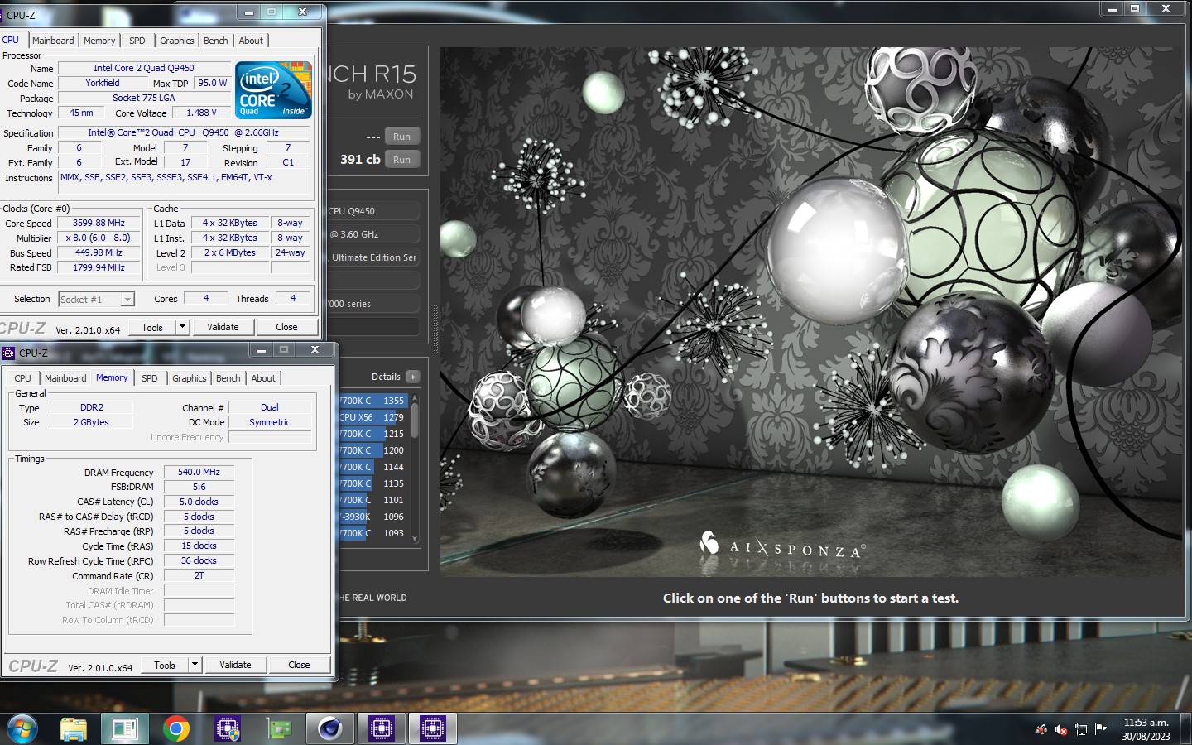
Task: Click the Name value Intel Core 2 Quad Q9450
Action: click(143, 68)
